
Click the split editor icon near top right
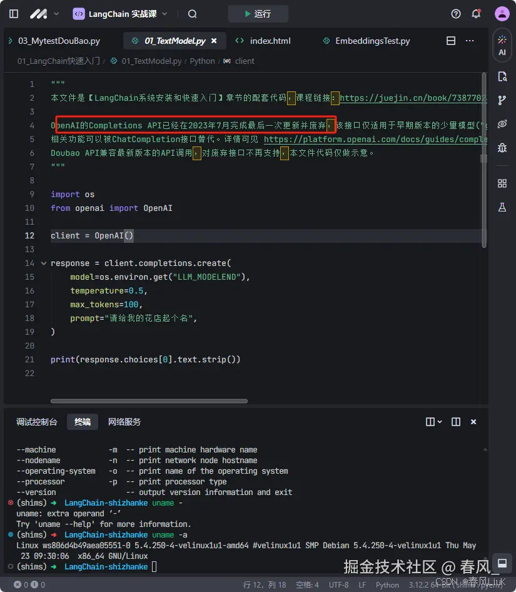(450, 40)
